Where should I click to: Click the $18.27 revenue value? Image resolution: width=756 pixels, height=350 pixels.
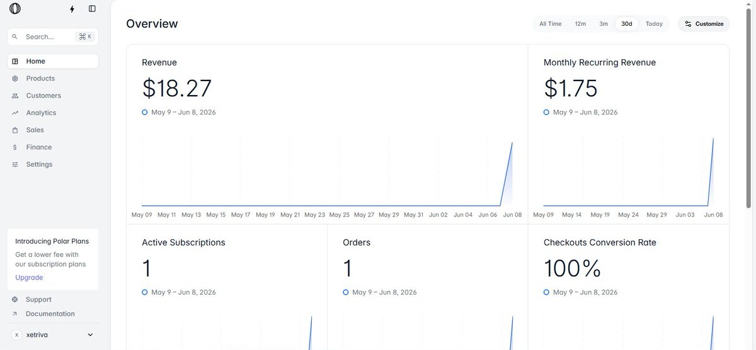pyautogui.click(x=177, y=89)
